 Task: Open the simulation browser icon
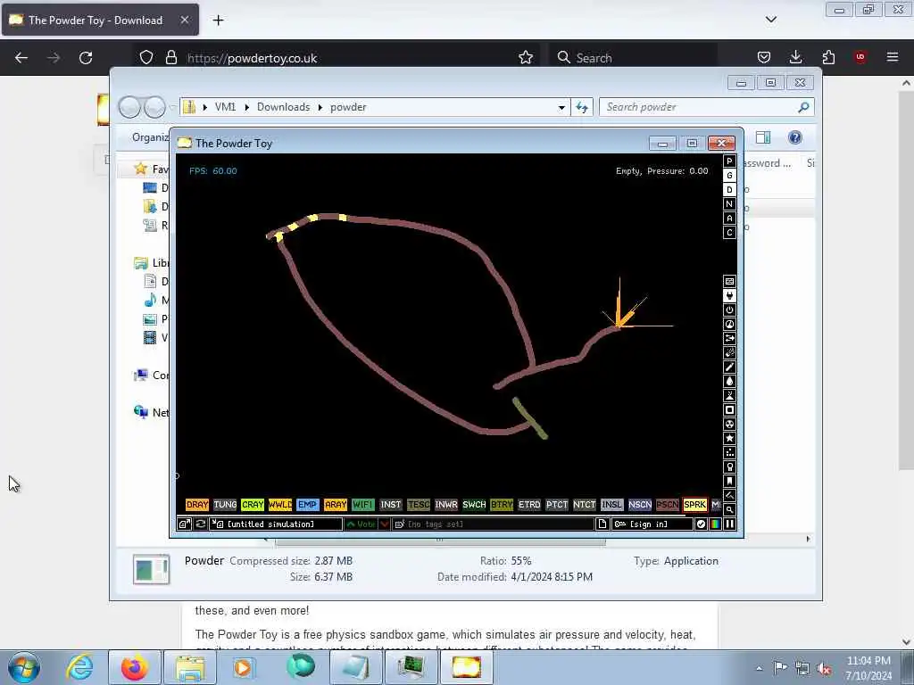(x=184, y=524)
